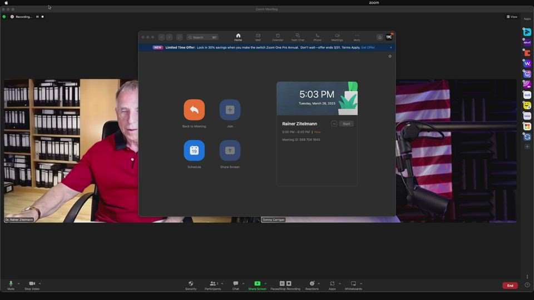The width and height of the screenshot is (534, 300).
Task: Open the Chat panel from toolbar
Action: 235,285
